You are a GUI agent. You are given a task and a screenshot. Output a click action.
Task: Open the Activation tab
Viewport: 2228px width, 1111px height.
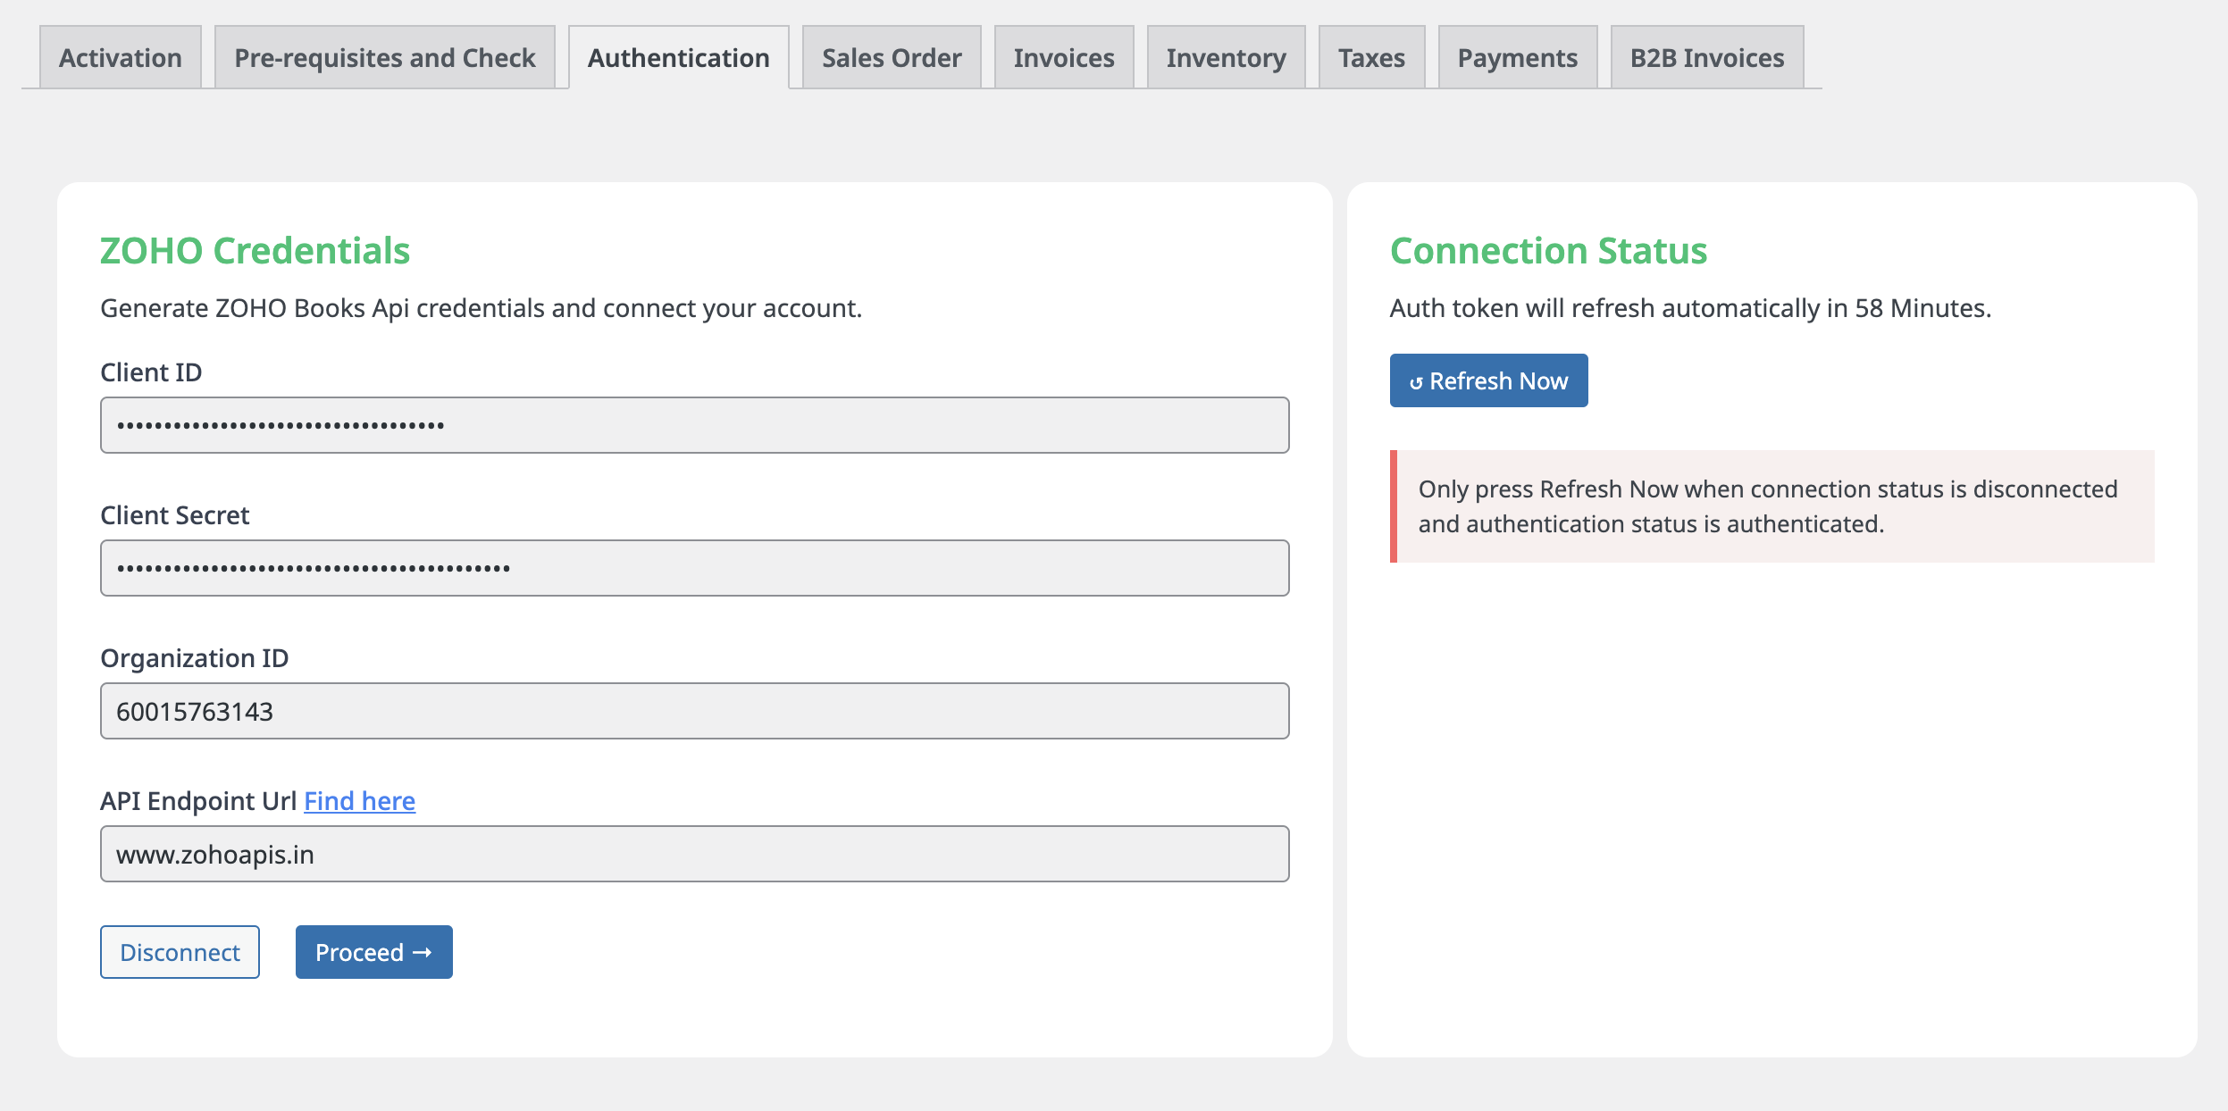[x=121, y=58]
